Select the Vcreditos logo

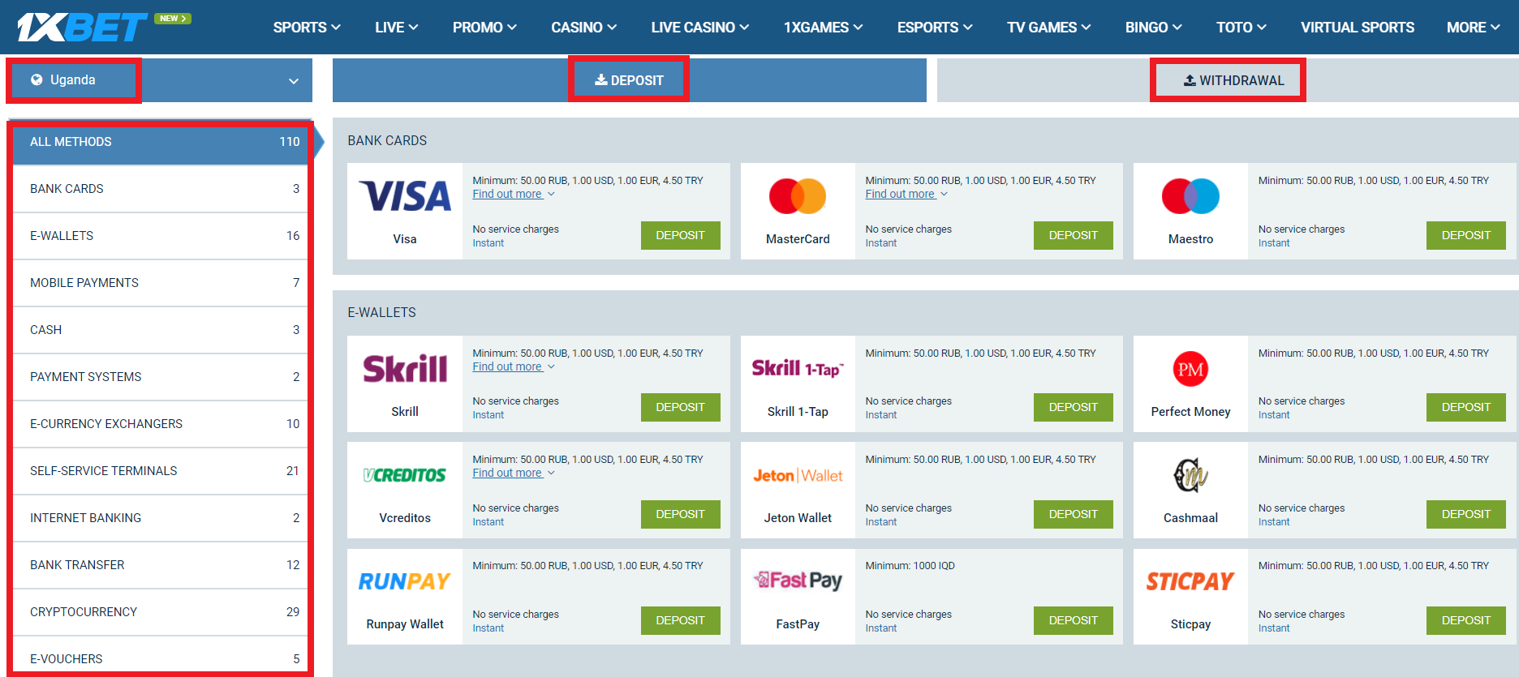(405, 475)
